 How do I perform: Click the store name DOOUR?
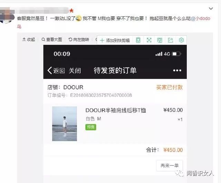(73, 87)
